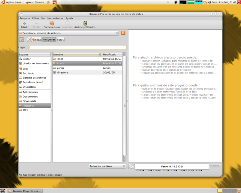Close the file browser pane with orange X
The width and height of the screenshot is (241, 193).
pos(123,33)
